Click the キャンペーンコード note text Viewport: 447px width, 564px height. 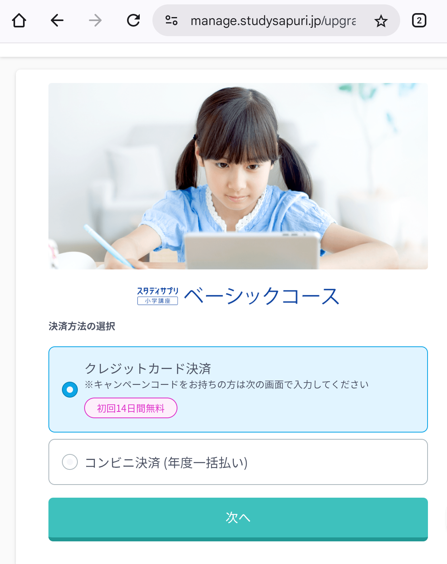coord(227,384)
